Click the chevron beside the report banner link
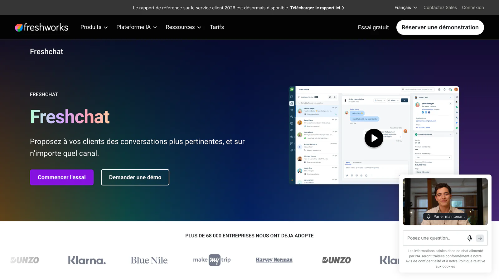 [343, 8]
